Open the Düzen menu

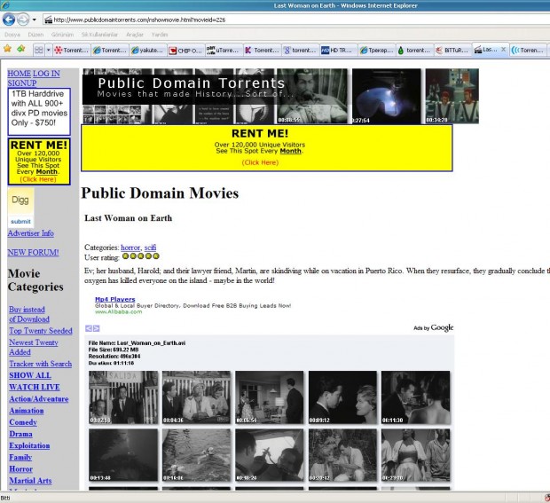pos(35,35)
